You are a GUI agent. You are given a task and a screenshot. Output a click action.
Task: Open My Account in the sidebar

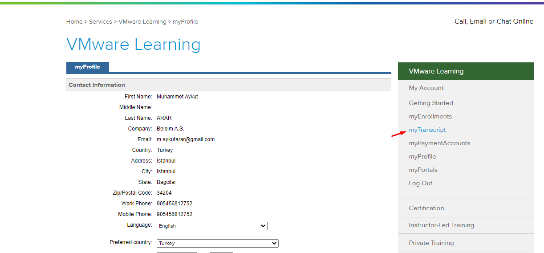tap(426, 88)
